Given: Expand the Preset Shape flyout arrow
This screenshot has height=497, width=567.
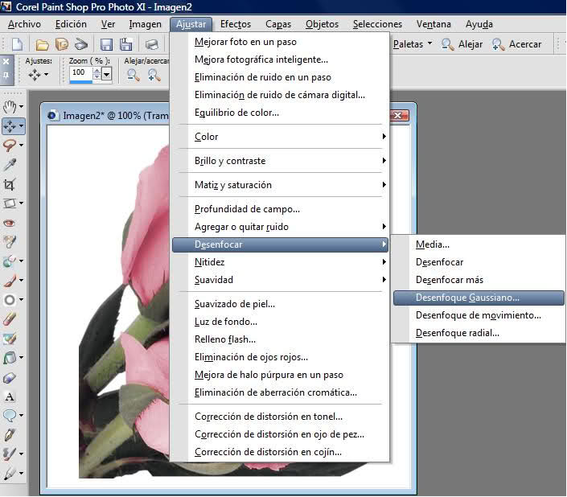Looking at the screenshot, I should 22,415.
